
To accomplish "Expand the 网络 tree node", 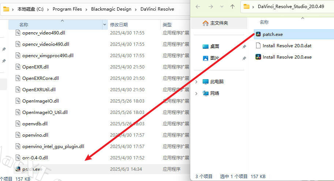I will (x=196, y=93).
